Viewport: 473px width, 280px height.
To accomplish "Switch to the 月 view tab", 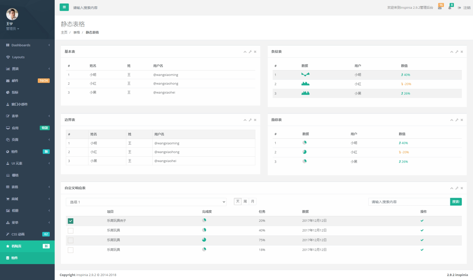I will pos(252,201).
